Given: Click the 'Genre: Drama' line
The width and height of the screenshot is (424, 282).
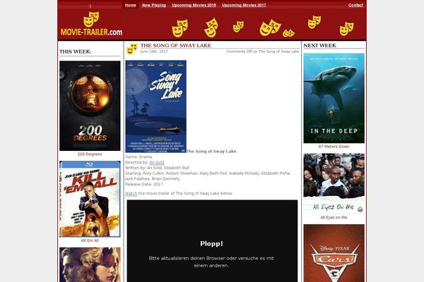Looking at the screenshot, I should point(139,157).
